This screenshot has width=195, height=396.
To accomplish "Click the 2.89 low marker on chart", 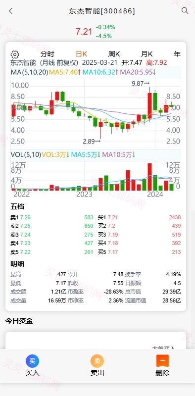I will (92, 142).
